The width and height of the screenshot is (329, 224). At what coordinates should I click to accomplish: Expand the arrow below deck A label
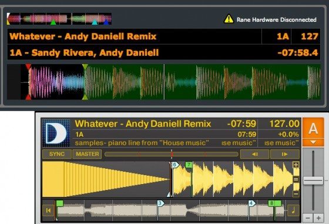313,142
